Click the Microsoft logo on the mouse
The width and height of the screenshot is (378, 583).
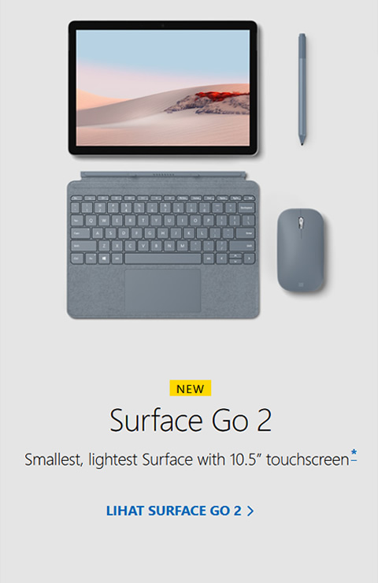(301, 285)
